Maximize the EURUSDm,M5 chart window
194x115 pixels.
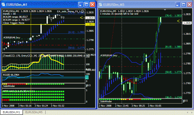pos(184,5)
